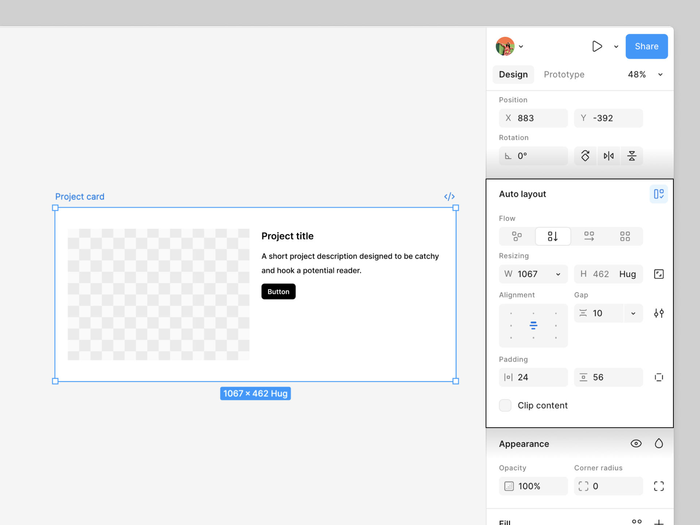Viewport: 700px width, 525px height.
Task: Click the gap value field 10
Action: [599, 313]
